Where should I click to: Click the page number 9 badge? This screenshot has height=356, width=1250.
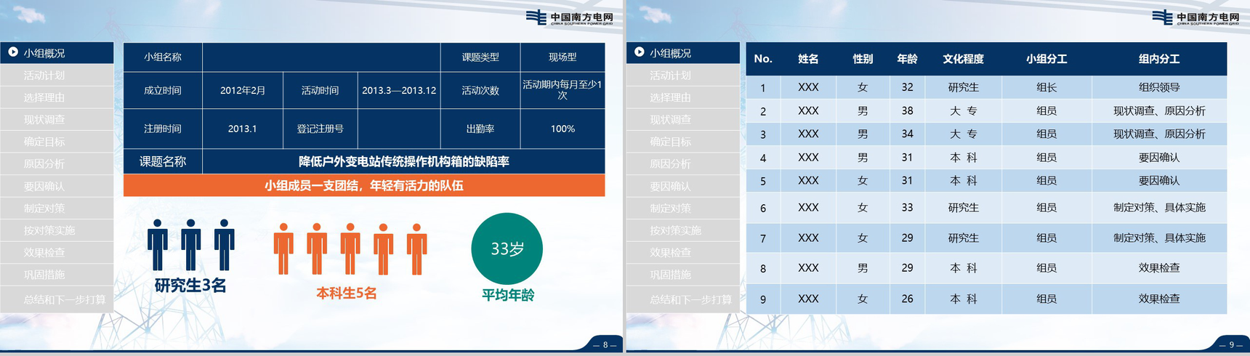(x=1230, y=344)
